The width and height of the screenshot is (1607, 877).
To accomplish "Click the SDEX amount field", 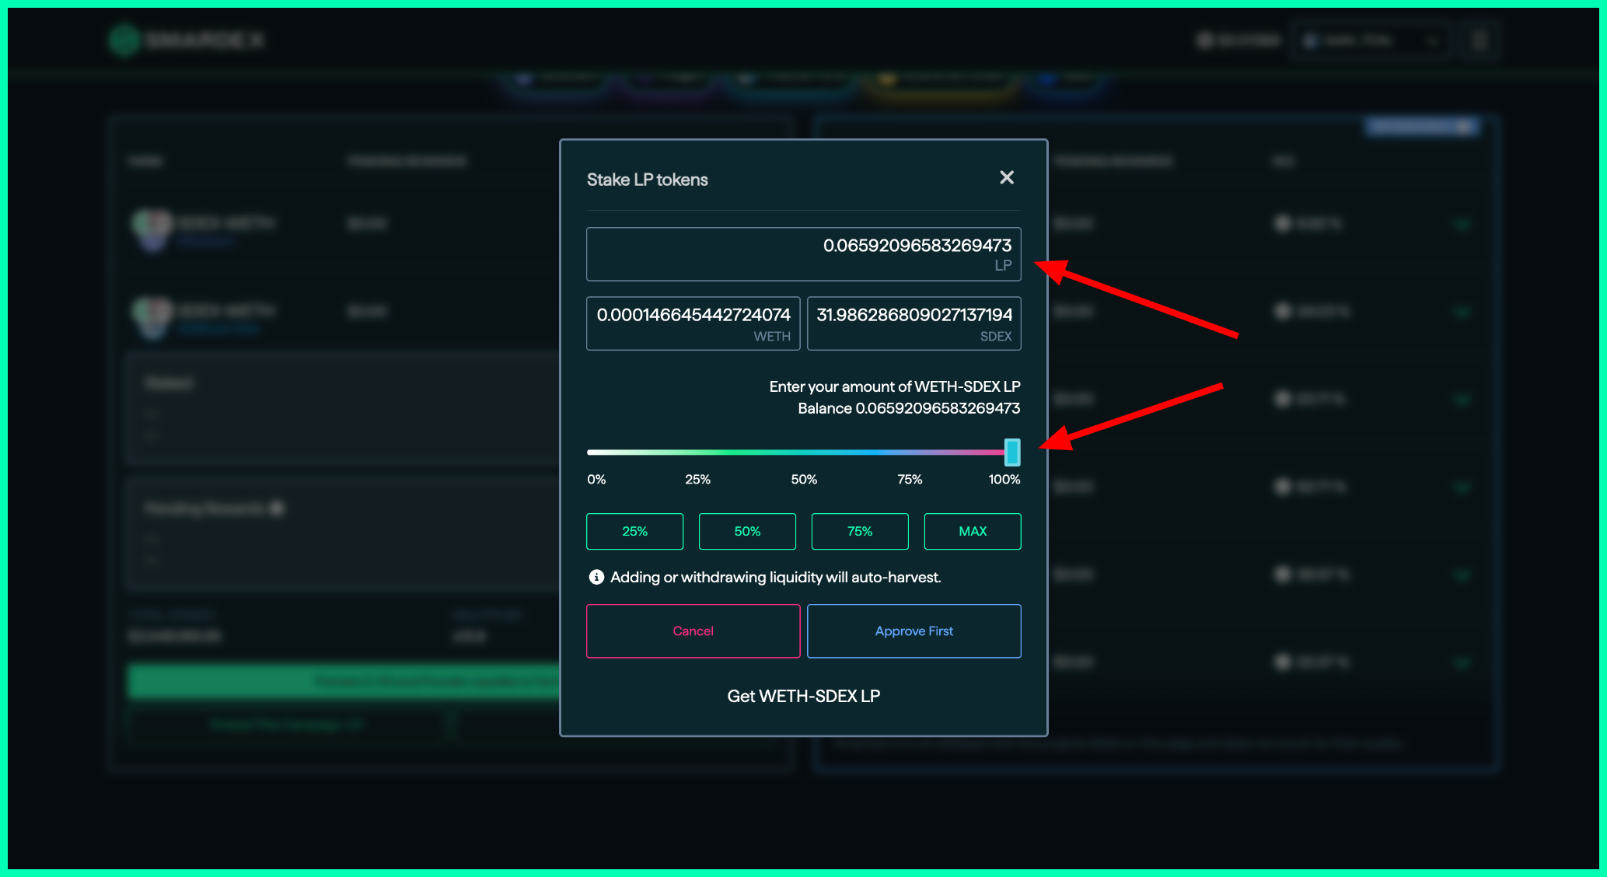I will (x=914, y=323).
